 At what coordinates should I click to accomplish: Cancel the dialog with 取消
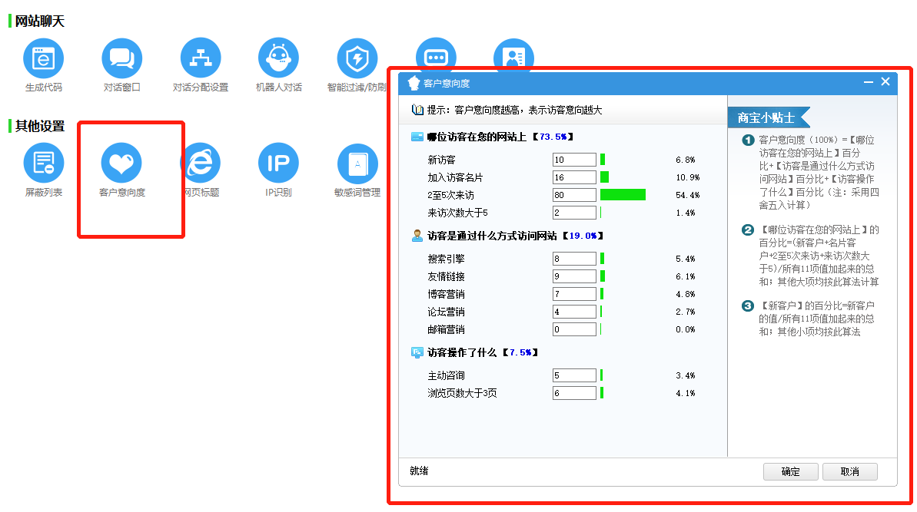[849, 471]
